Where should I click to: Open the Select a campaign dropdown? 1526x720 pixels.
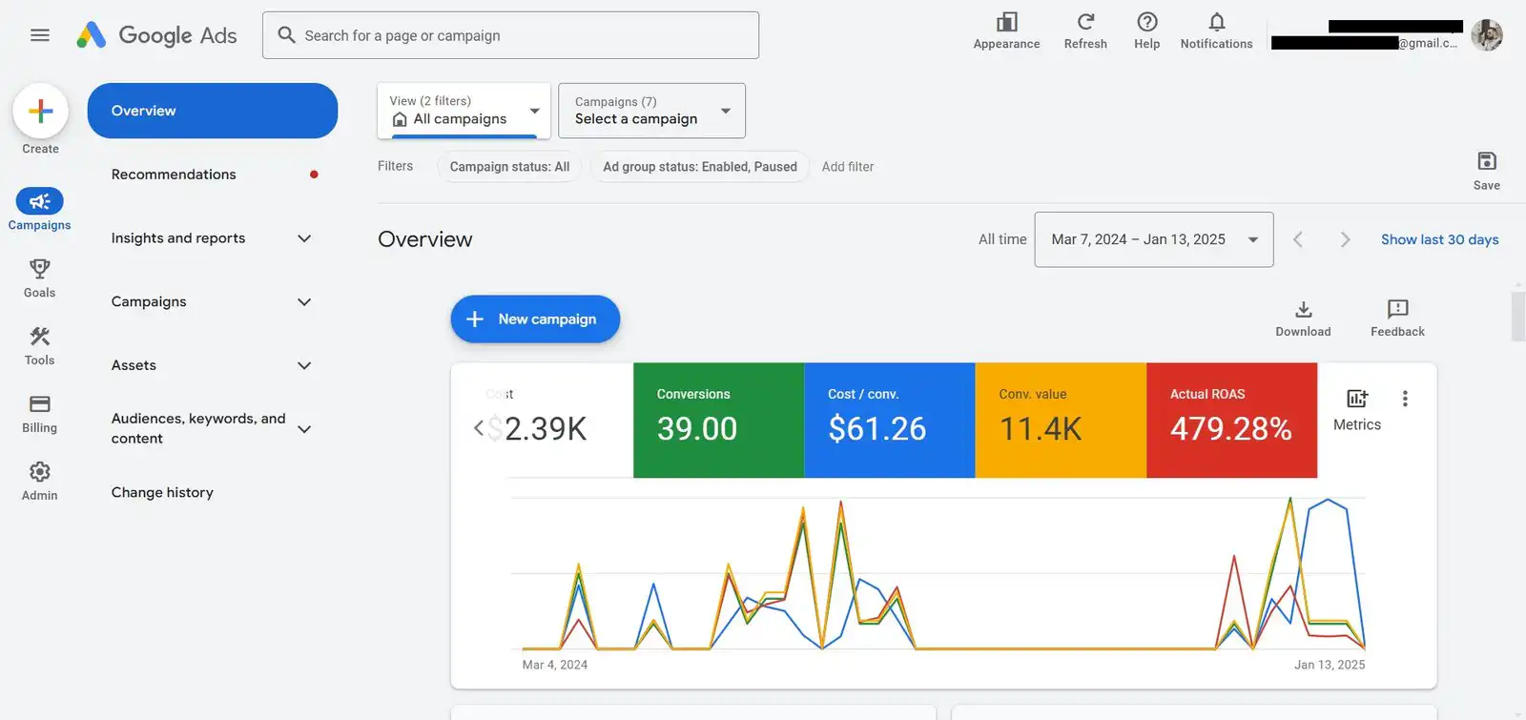(x=651, y=111)
